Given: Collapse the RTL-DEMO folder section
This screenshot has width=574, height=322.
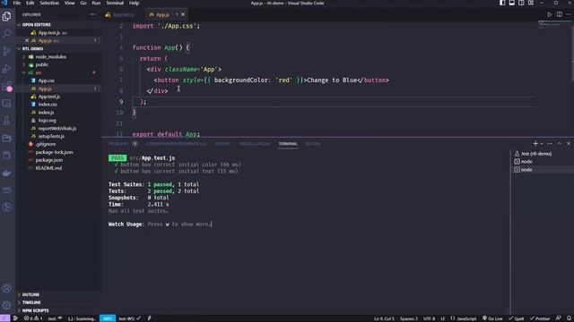Looking at the screenshot, I should tap(58, 48).
